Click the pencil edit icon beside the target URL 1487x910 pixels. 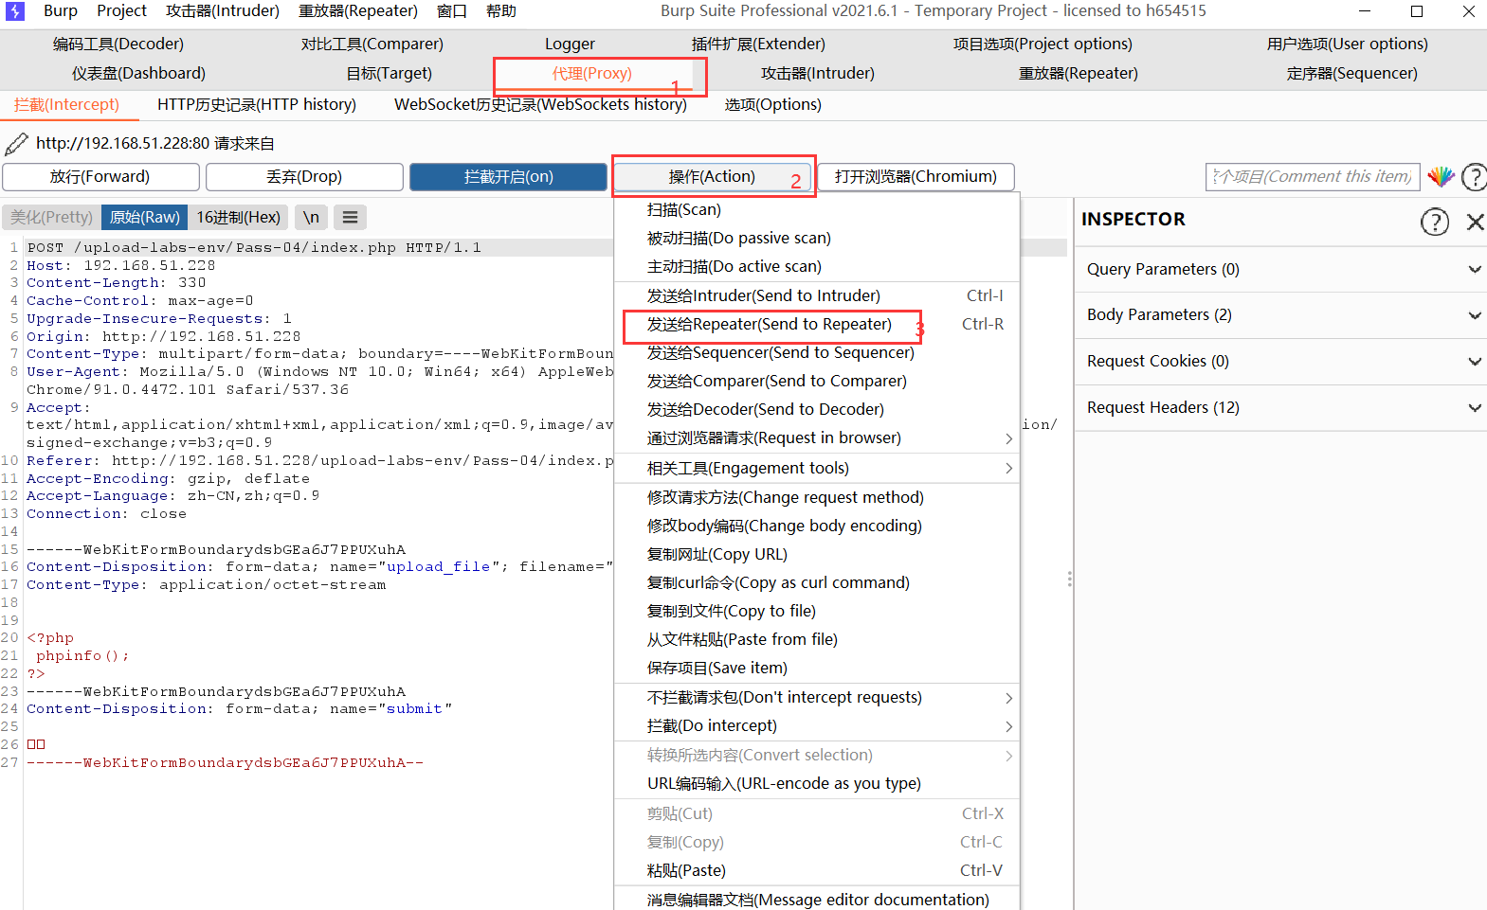[x=16, y=144]
